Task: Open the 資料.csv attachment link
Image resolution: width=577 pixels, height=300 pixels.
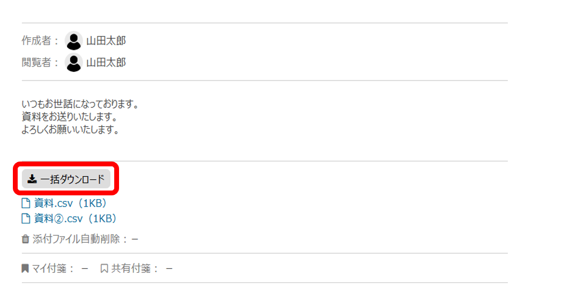Action: point(71,203)
